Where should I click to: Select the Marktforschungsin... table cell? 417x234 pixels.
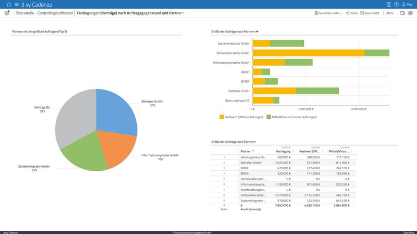point(253,190)
